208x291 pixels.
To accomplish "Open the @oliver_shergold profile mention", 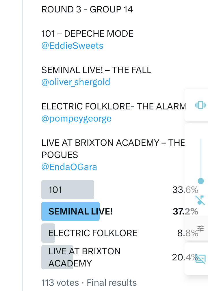I will (76, 82).
